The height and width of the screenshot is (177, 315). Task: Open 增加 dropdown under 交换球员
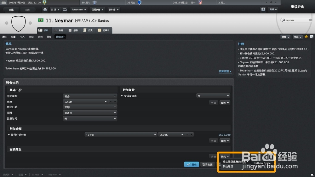pos(225,156)
